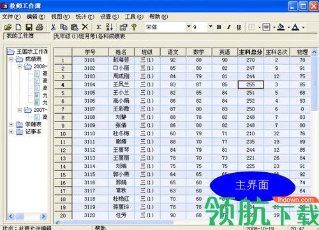Open the border style dropdown arrow
Screen dimensions: 319x230
[x=274, y=27]
